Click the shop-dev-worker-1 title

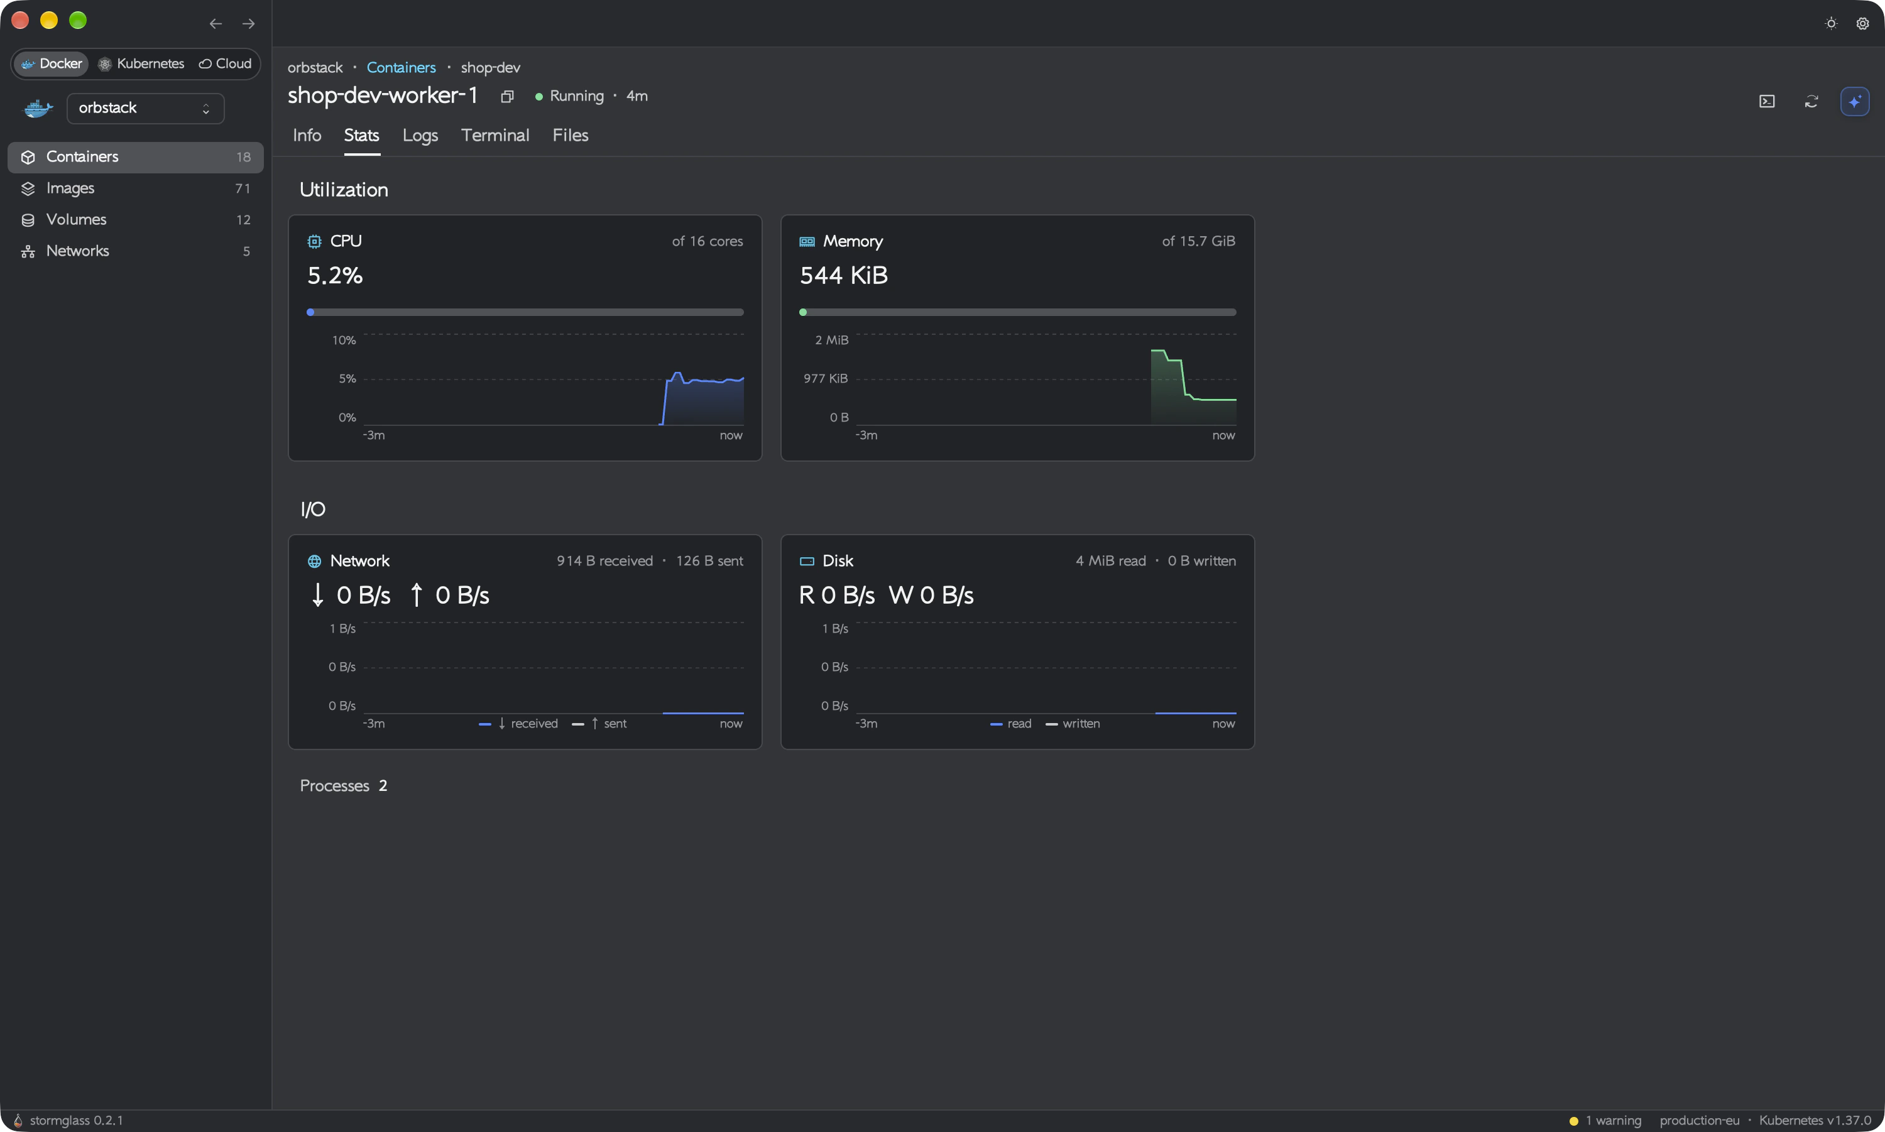tap(383, 95)
